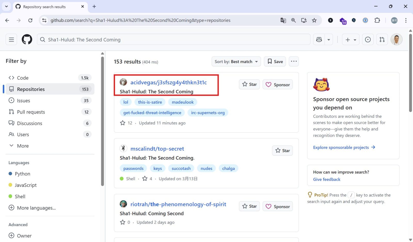Open the Sort by Best match dropdown
This screenshot has width=413, height=242.
coord(236,62)
